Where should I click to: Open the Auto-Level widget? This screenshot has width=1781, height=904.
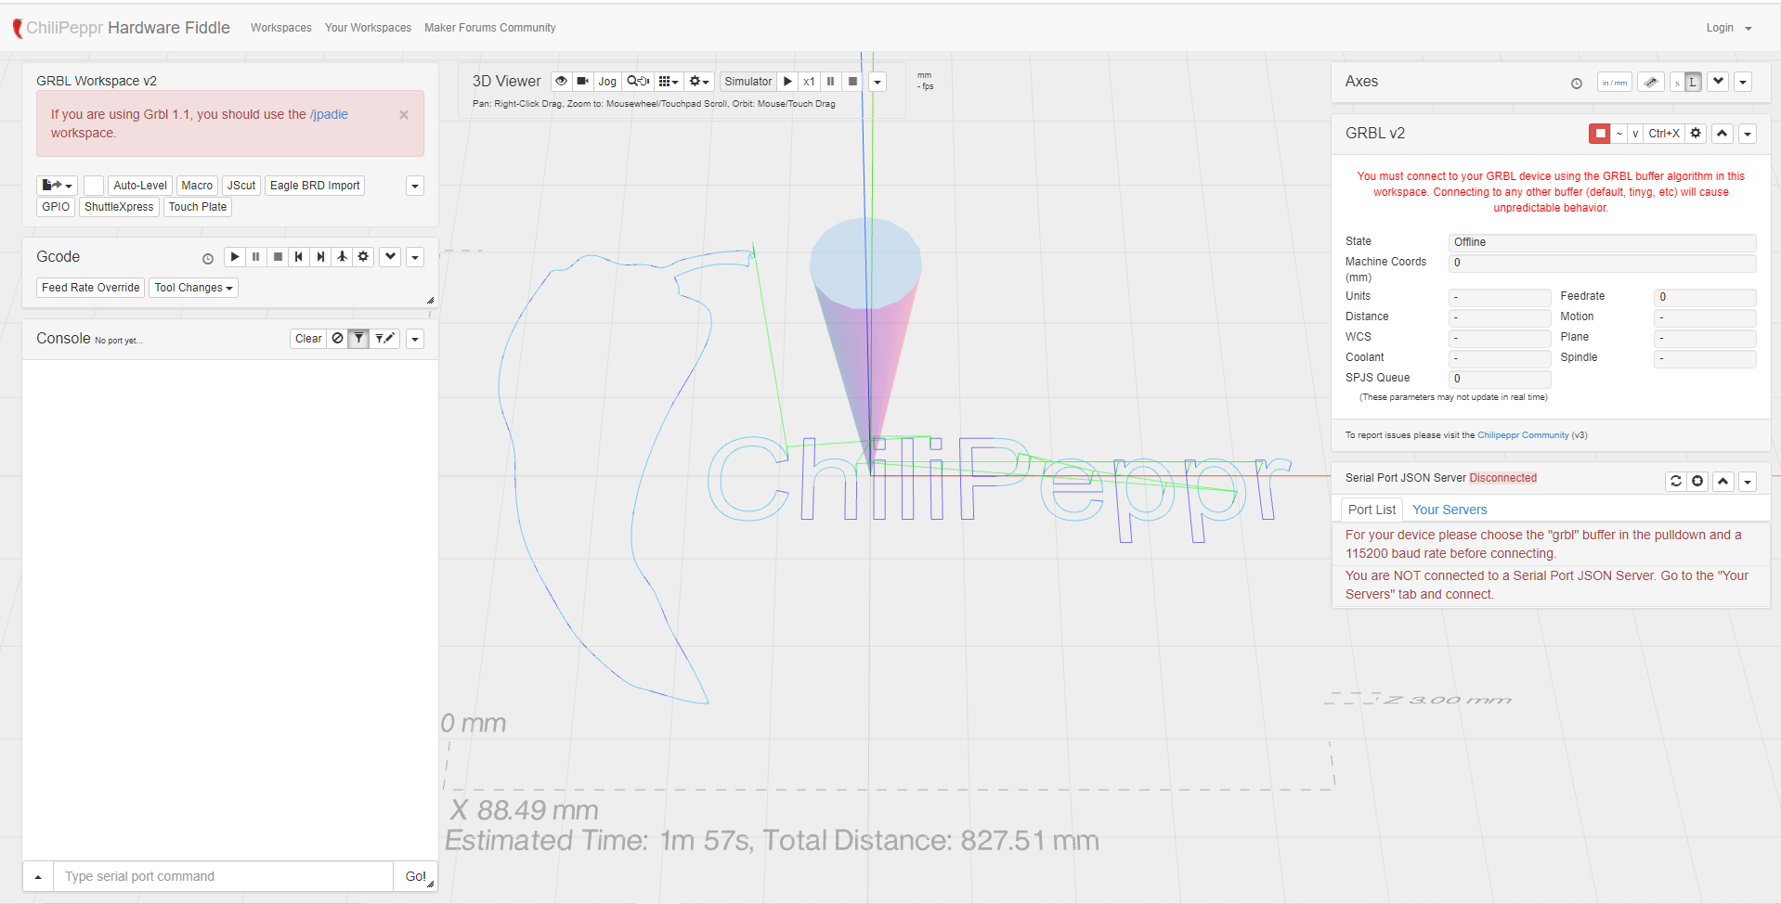140,186
